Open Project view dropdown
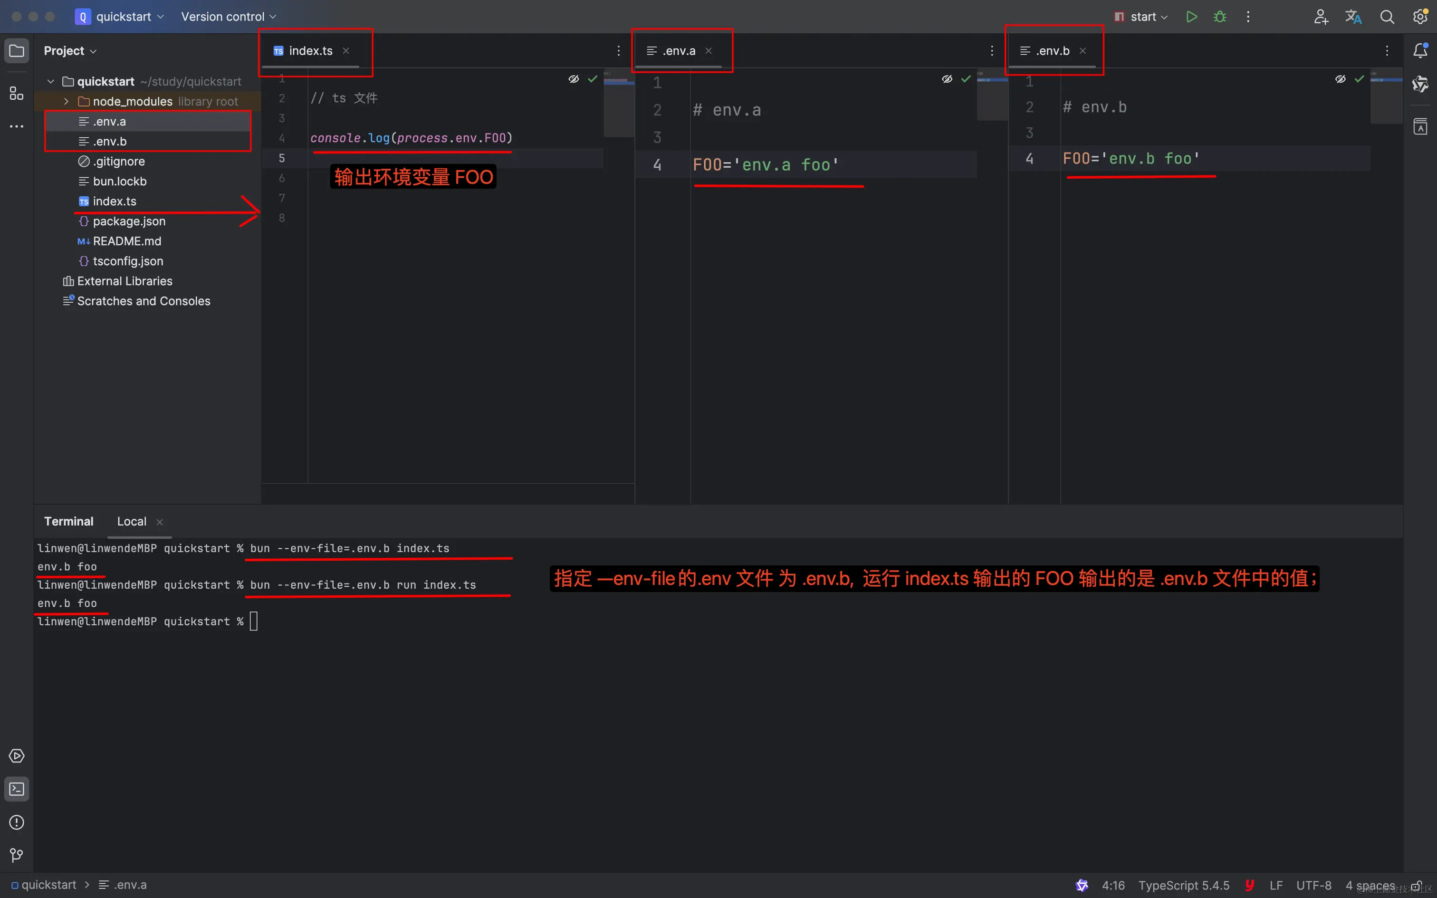Viewport: 1437px width, 898px height. pyautogui.click(x=70, y=51)
